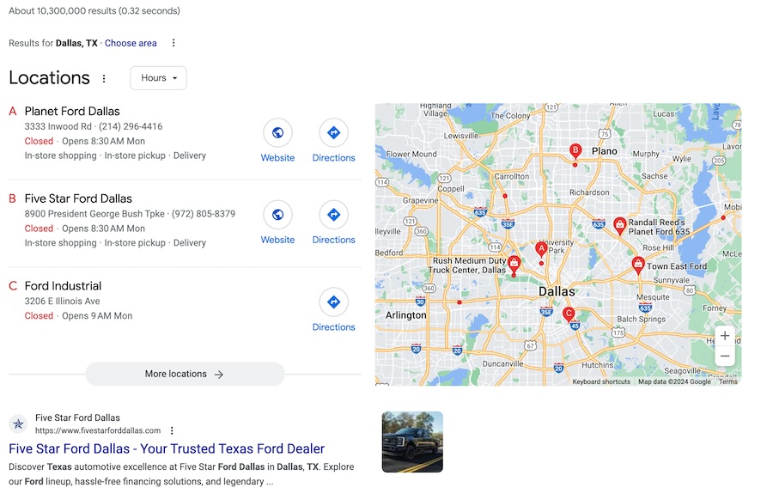Get directions to Ford Industrial
Screen dimensions: 773x500
[x=333, y=302]
